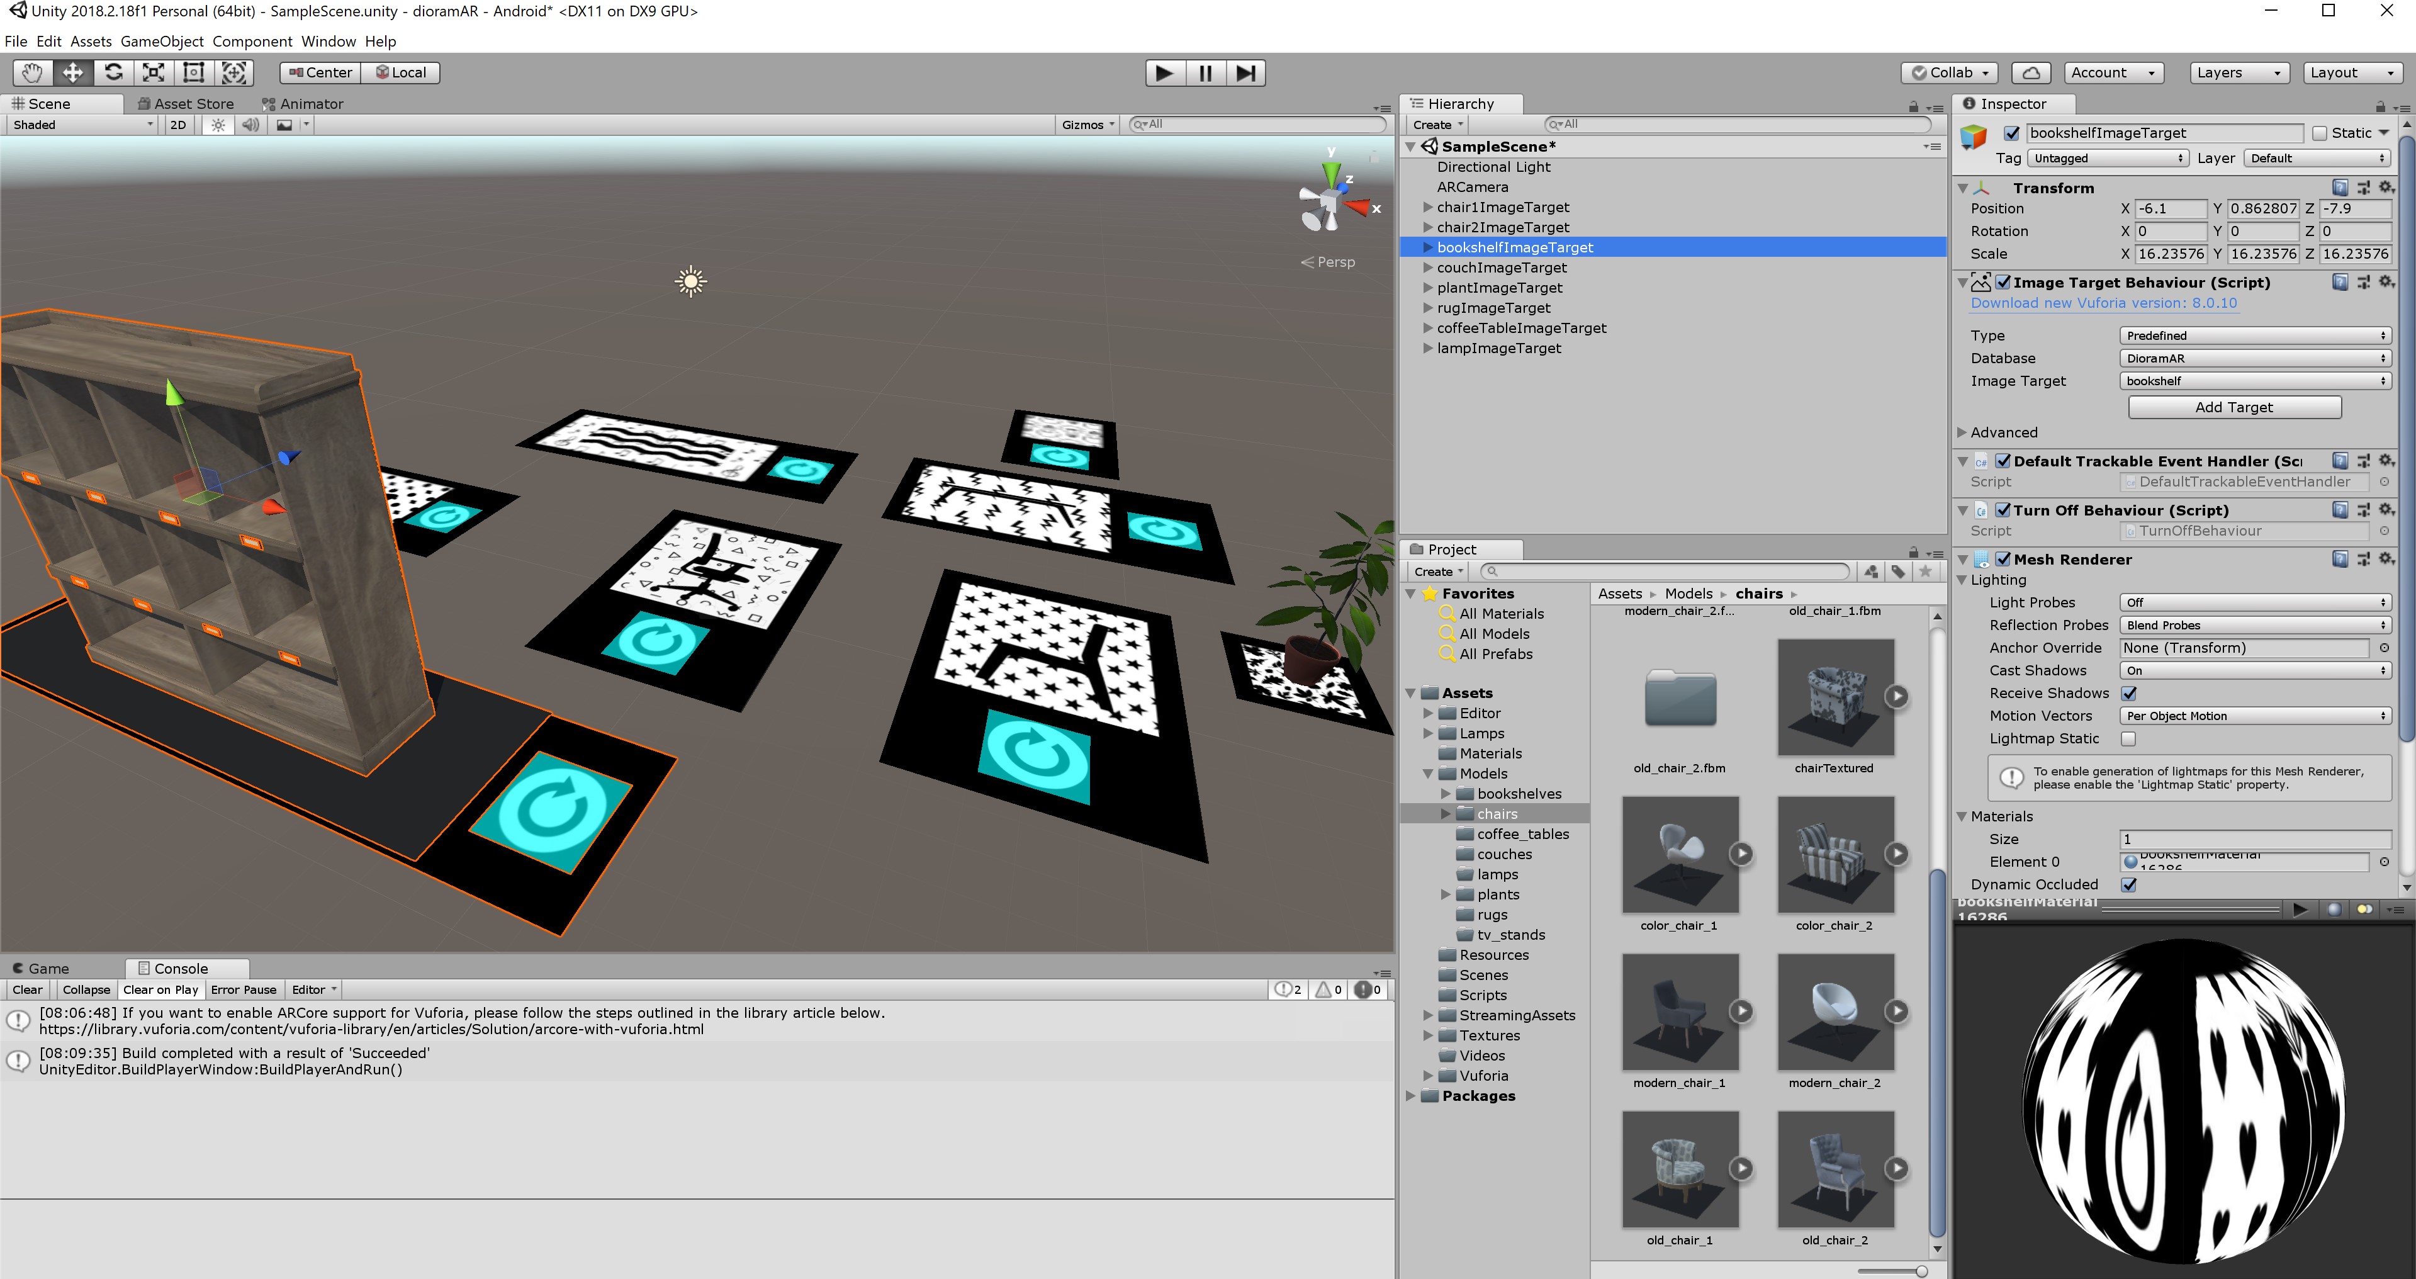Toggle the Static checkbox

2319,133
